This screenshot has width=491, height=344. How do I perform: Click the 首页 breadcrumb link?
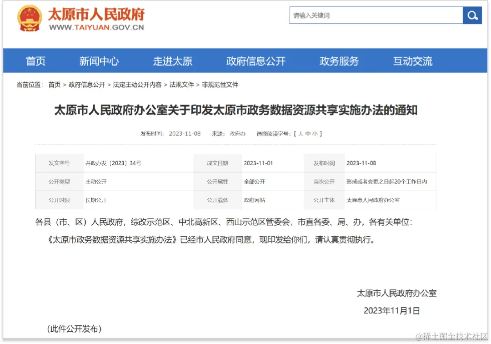click(x=54, y=84)
